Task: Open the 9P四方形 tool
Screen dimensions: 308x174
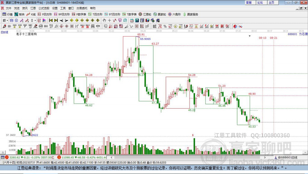Action: 62,14
